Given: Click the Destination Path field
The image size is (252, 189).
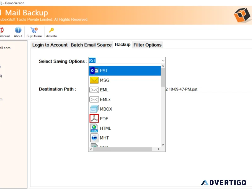Looking at the screenshot, I should [209, 89].
